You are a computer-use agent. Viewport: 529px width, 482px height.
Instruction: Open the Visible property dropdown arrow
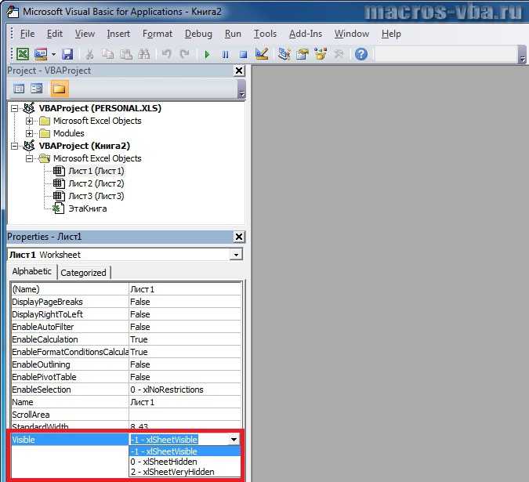coord(234,440)
